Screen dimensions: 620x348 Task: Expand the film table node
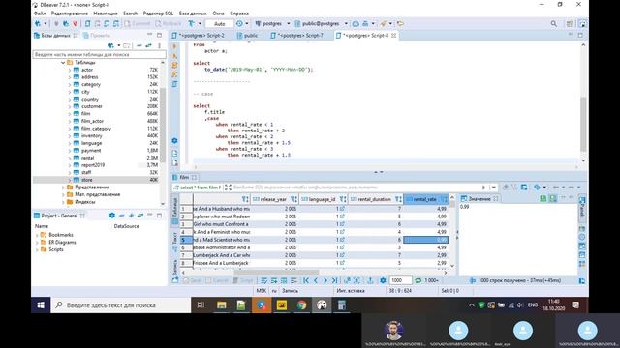(x=70, y=114)
